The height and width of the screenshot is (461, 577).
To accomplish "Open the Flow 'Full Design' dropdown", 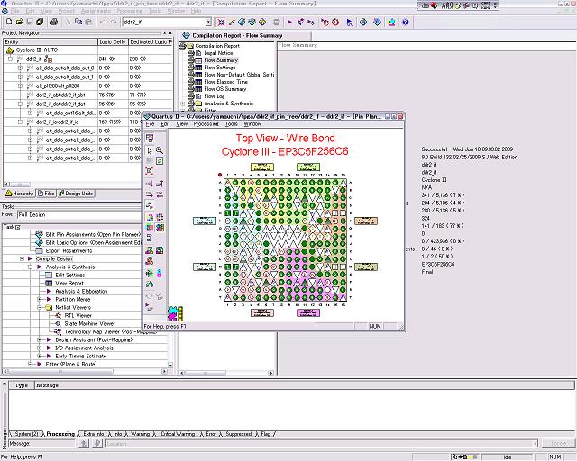I will pyautogui.click(x=78, y=214).
